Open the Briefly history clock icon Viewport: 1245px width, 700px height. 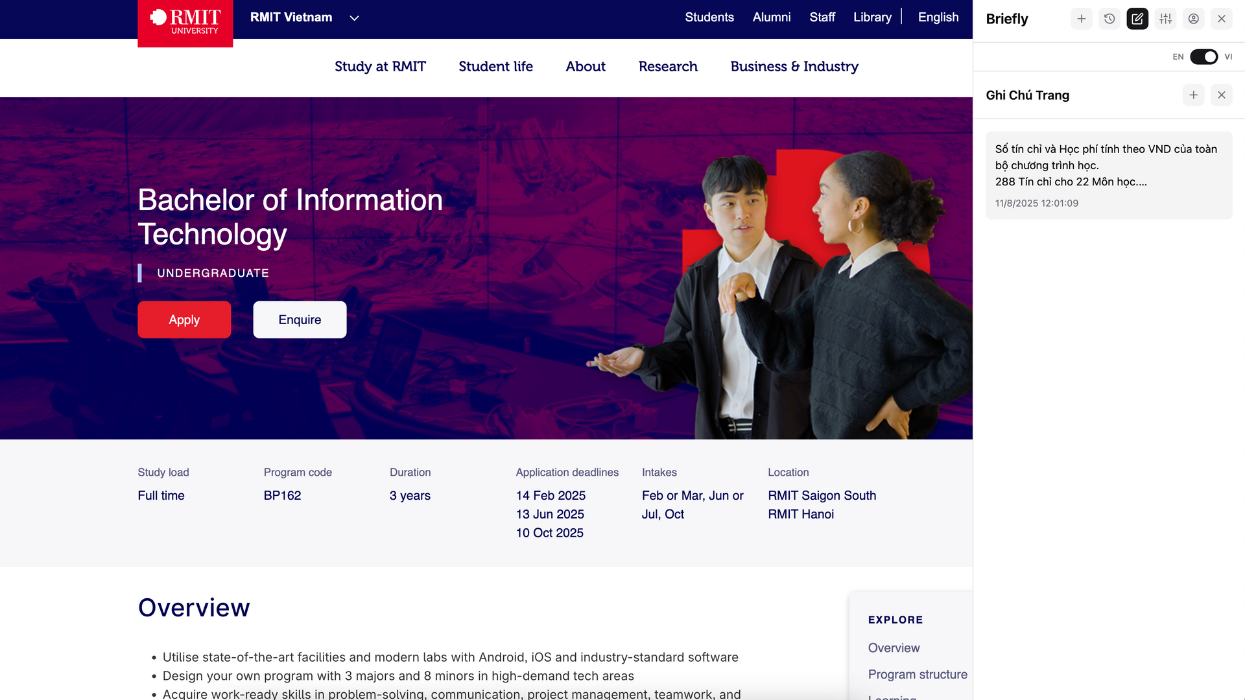1109,19
